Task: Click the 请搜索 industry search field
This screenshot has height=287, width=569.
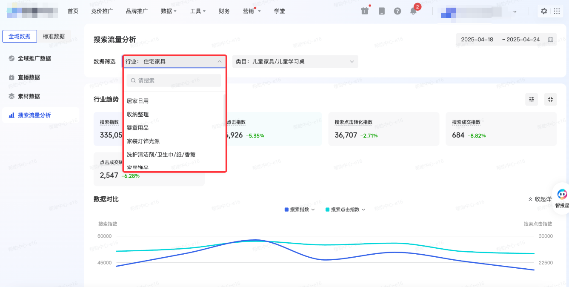Action: [x=174, y=80]
